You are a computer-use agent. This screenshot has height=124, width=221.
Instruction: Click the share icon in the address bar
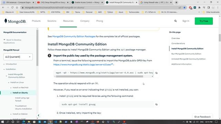coord(180,8)
